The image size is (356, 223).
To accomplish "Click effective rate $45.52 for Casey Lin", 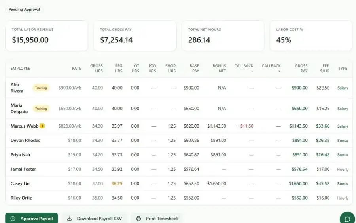I will click(x=323, y=183).
